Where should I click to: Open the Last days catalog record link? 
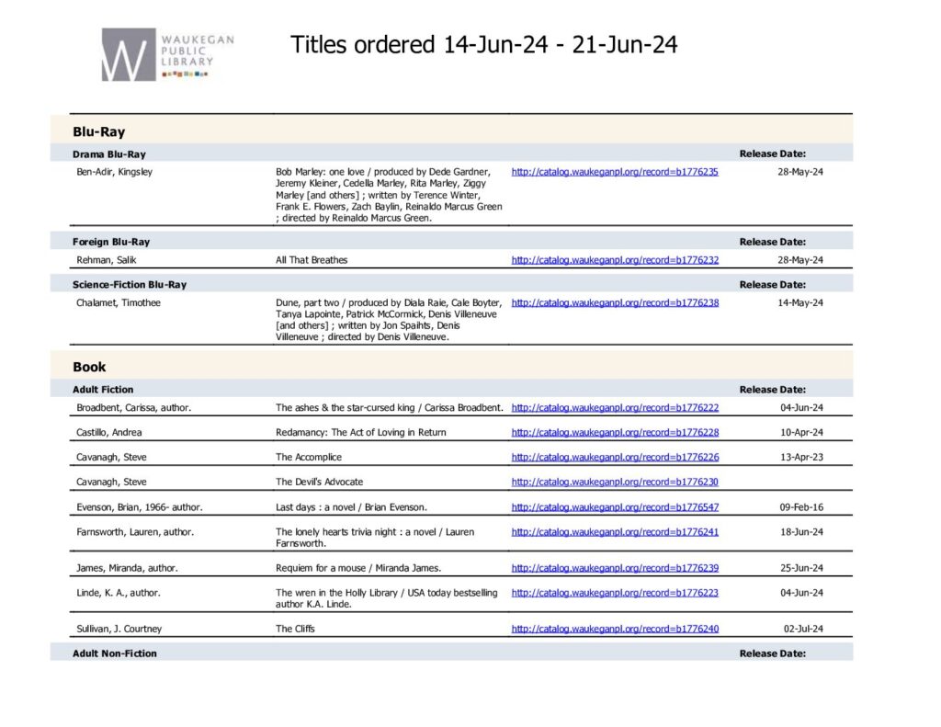tap(615, 507)
